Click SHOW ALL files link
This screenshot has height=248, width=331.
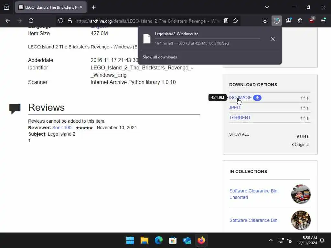239,134
